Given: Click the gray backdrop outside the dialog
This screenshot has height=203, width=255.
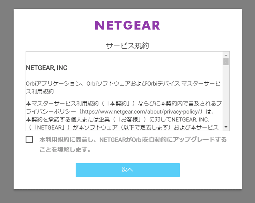Looking at the screenshot, I should (6, 100).
